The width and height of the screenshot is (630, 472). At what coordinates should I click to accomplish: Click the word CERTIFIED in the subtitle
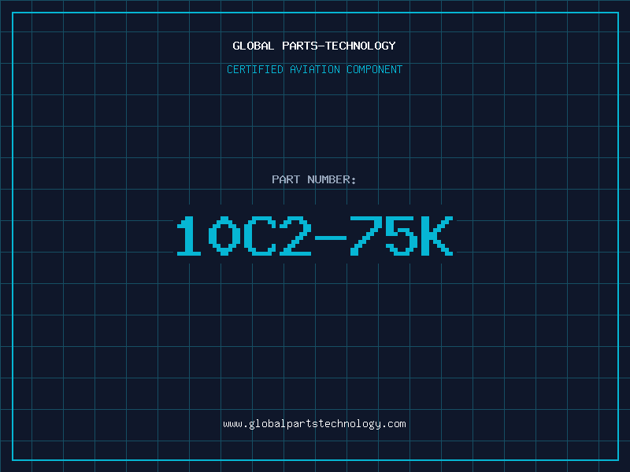[x=255, y=69]
